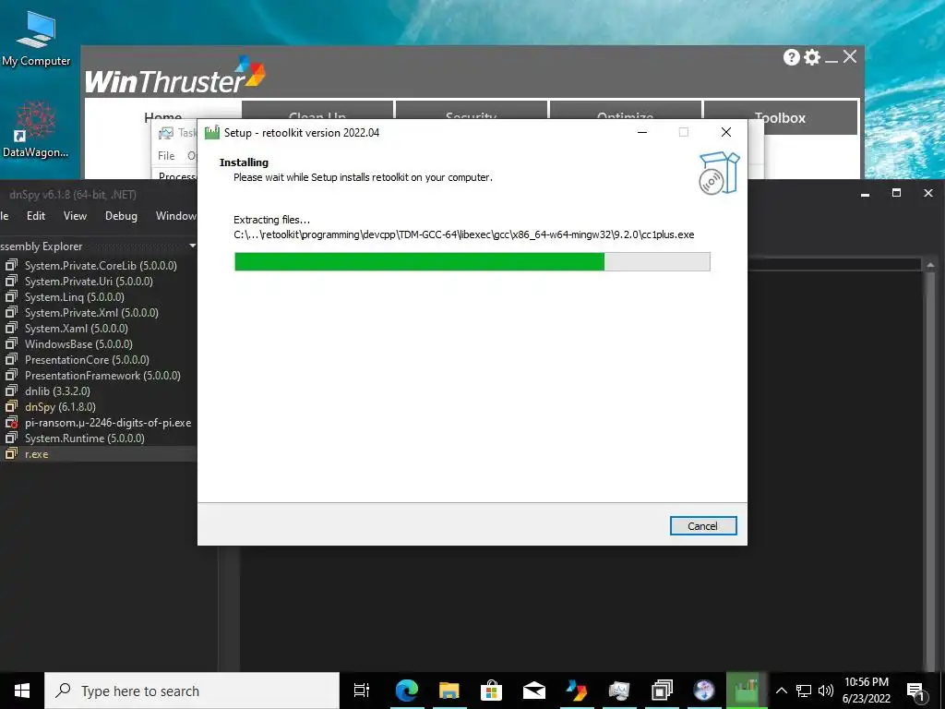945x709 pixels.
Task: Open volume control tray icon
Action: 826,691
